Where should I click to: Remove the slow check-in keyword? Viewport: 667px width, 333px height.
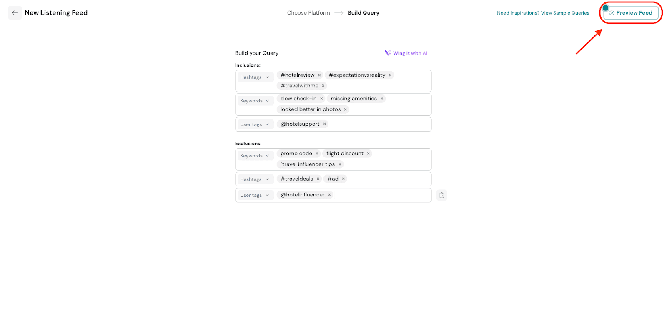321,99
